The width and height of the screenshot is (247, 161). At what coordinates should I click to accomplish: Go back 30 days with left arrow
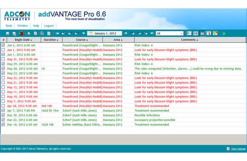(x=64, y=33)
